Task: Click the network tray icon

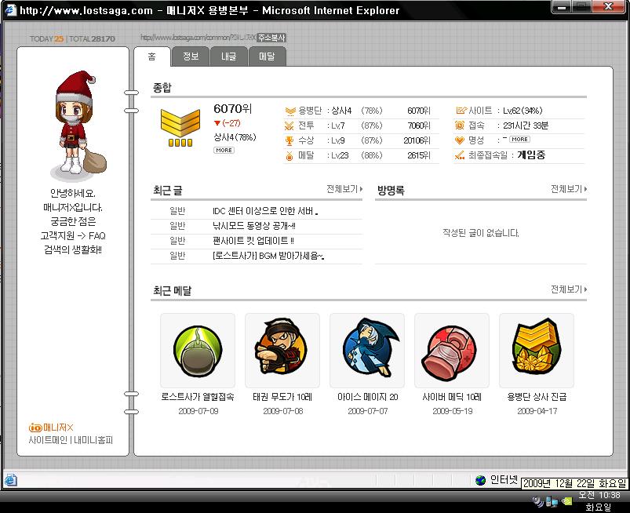Action: coord(552,502)
